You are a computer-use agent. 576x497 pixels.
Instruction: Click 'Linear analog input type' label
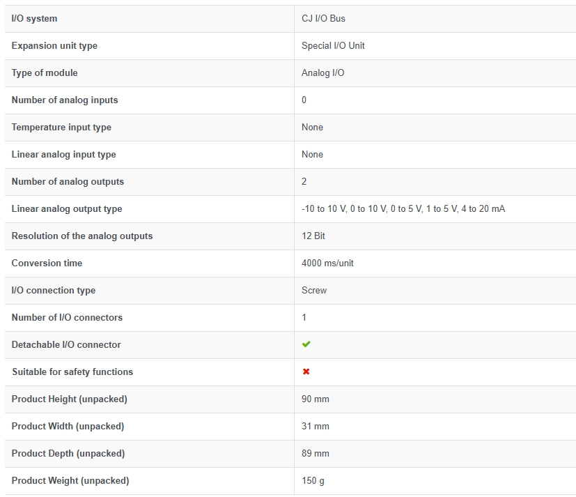point(63,154)
